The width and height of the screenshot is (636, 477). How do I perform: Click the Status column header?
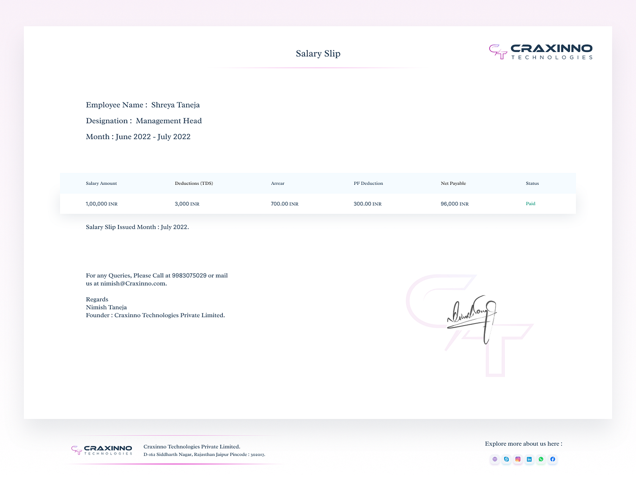[532, 184]
